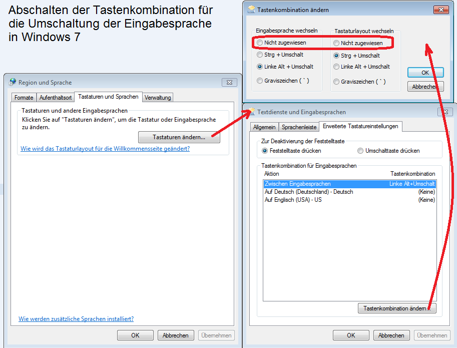Screen dimensions: 457x348
Task: Open the Formate tab
Action: tap(24, 98)
